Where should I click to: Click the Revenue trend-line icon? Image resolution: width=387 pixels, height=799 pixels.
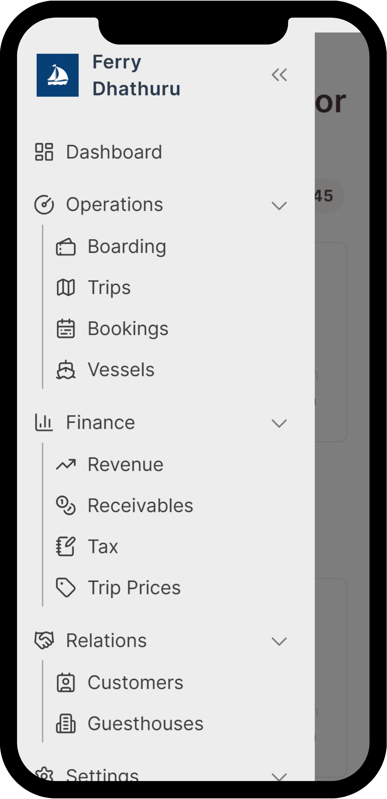66,464
